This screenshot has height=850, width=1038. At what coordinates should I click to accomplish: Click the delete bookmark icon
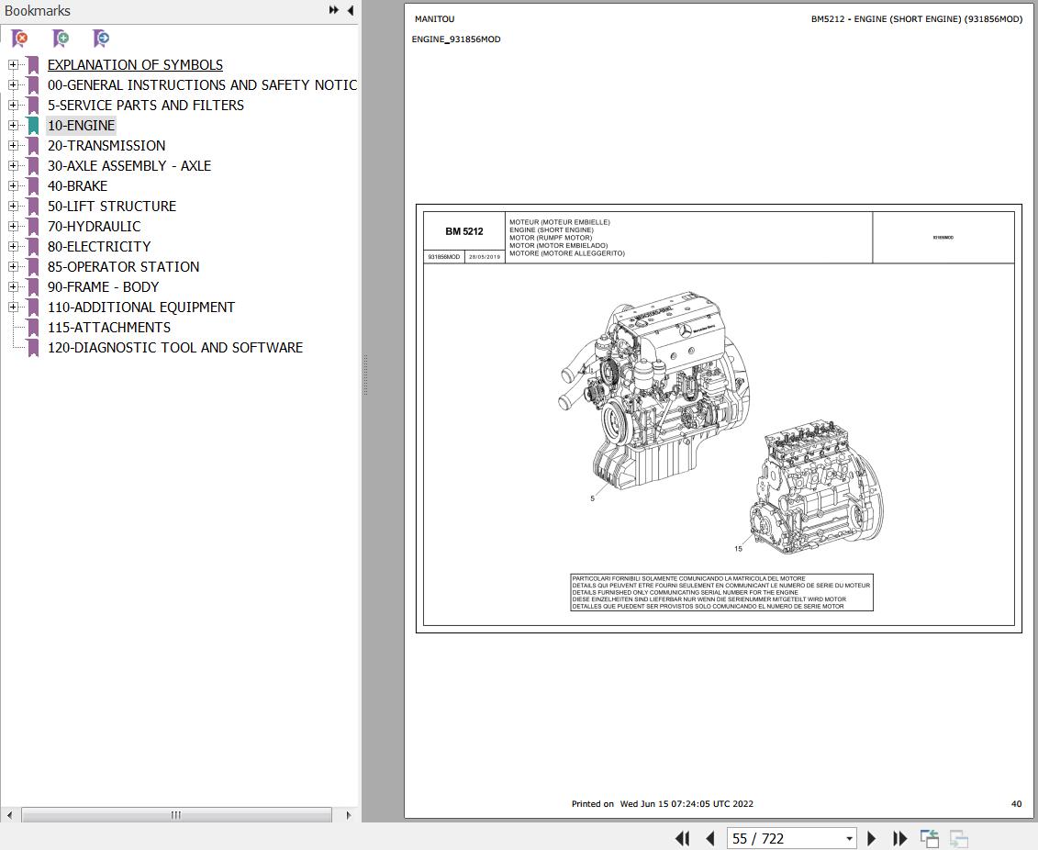click(20, 39)
